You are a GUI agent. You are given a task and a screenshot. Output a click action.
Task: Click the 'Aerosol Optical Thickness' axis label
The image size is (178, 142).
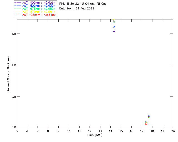pos(8,74)
